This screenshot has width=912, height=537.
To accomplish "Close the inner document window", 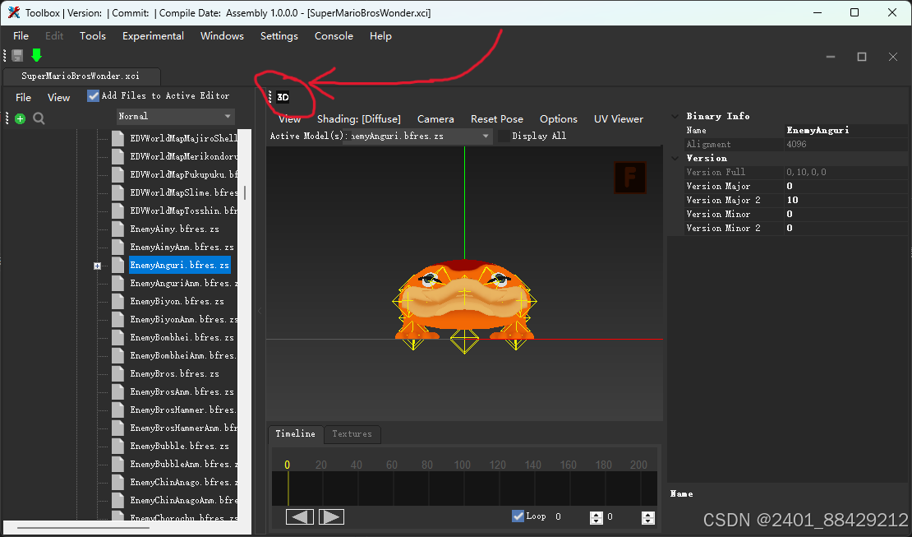I will coord(893,57).
